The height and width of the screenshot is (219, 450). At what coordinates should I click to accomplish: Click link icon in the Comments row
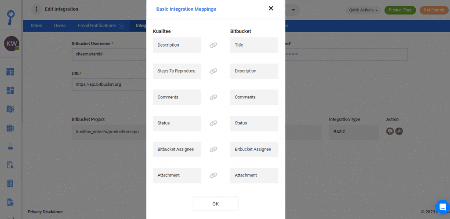coord(213,97)
